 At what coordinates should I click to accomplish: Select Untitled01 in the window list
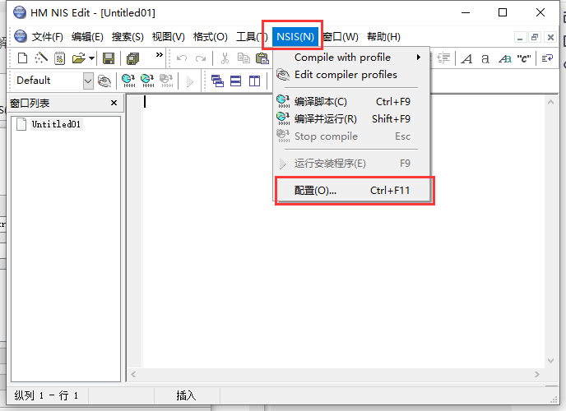click(x=56, y=124)
